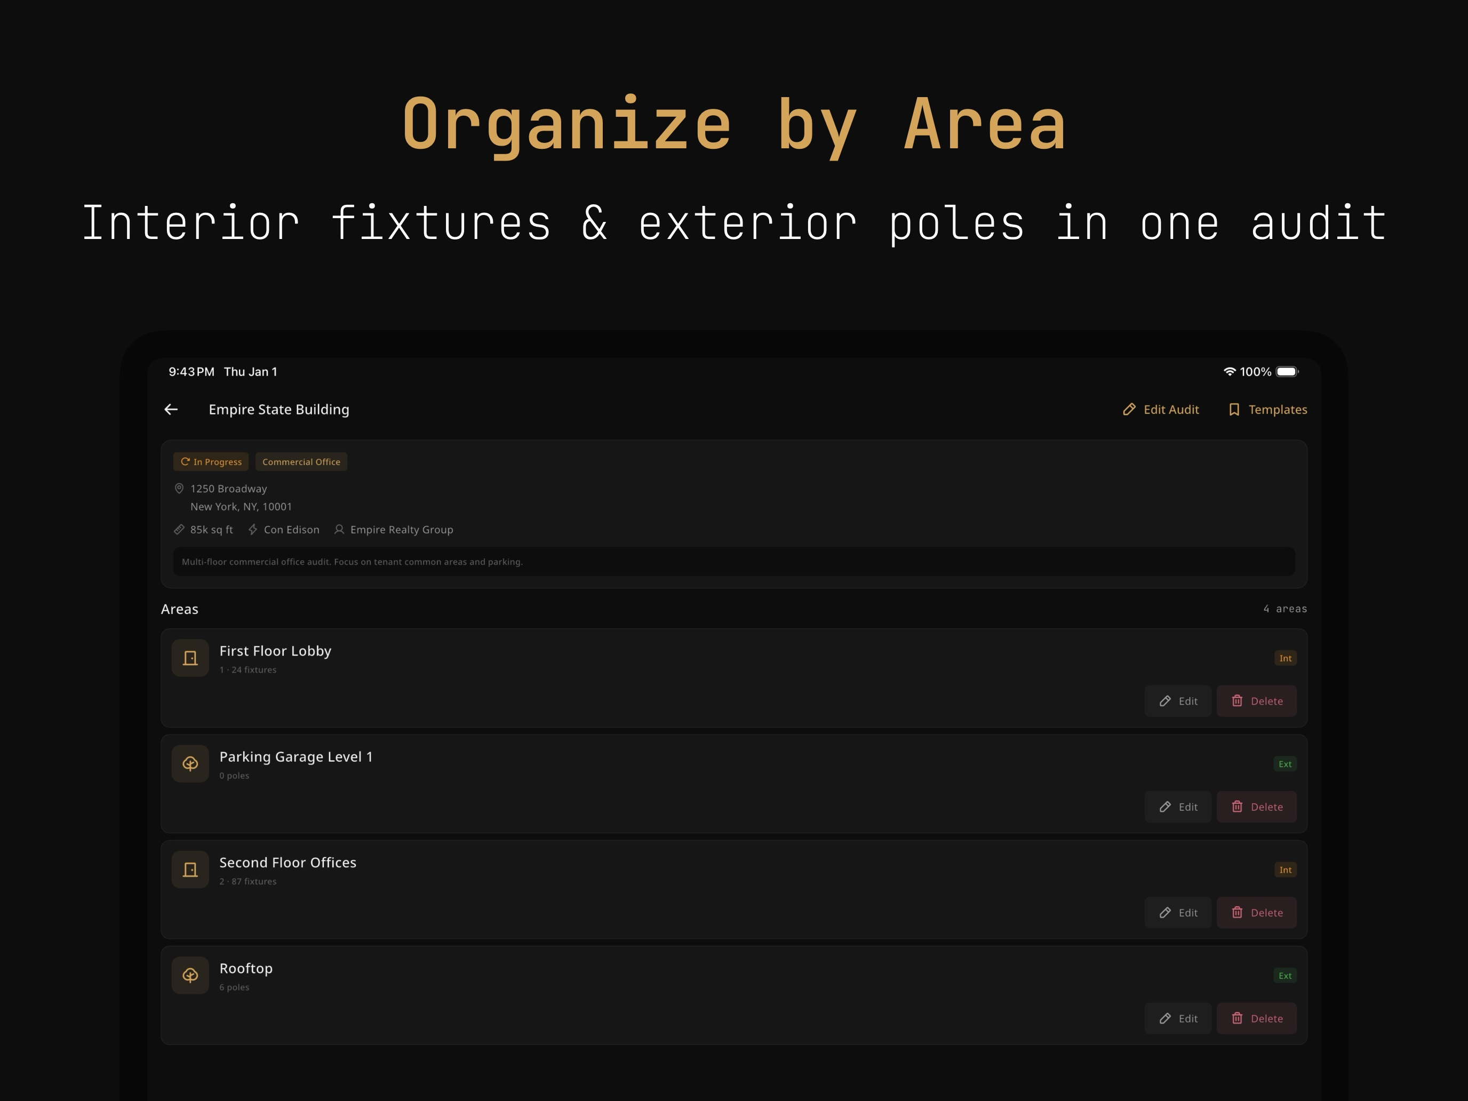This screenshot has height=1101, width=1468.
Task: Click the 1250 Broadway address line
Action: click(229, 489)
